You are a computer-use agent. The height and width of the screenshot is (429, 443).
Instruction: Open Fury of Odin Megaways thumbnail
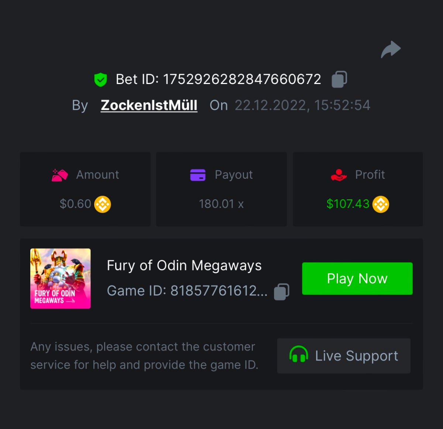coord(61,279)
